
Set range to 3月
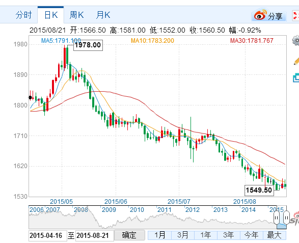(x=183, y=235)
